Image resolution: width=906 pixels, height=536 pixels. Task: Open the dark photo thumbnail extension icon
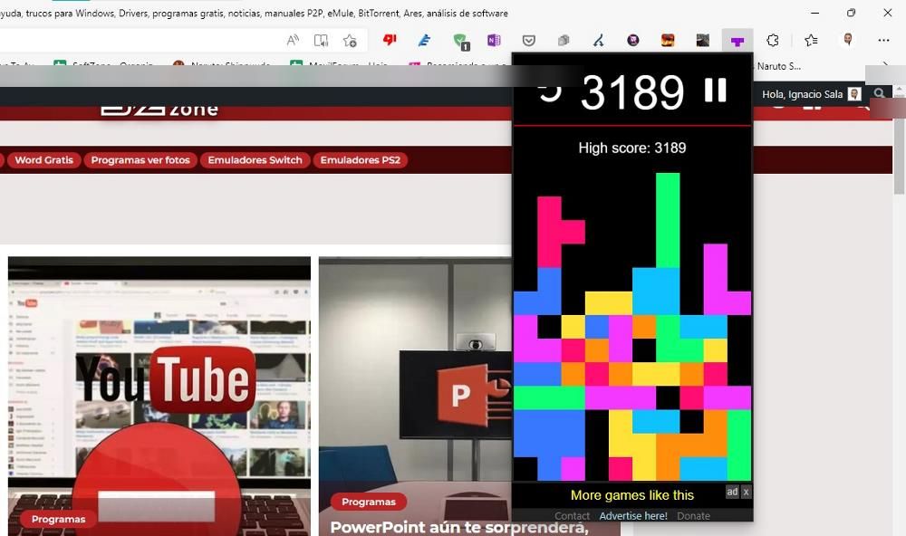[x=703, y=41]
